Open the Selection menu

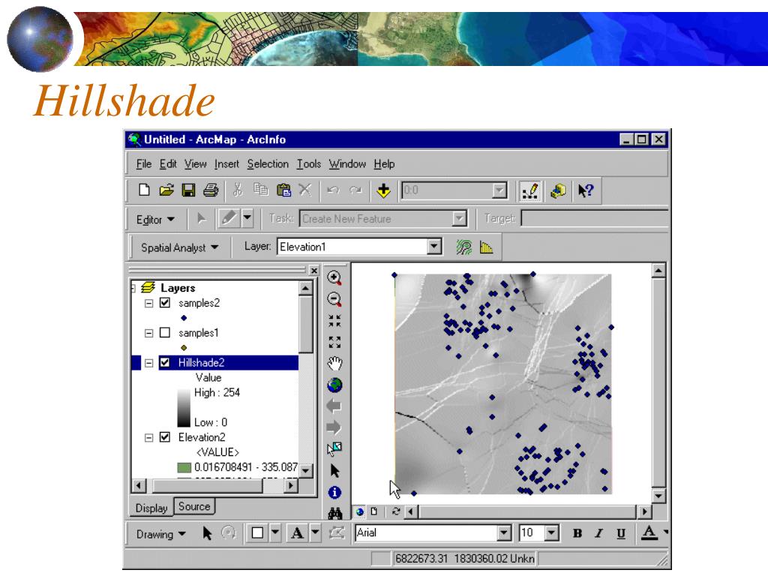(268, 164)
